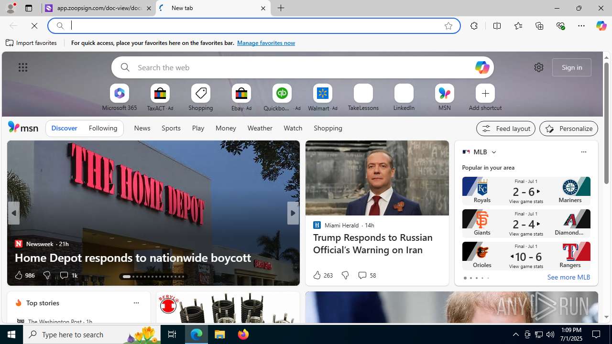Open page settings gear icon
This screenshot has width=612, height=344.
[539, 67]
